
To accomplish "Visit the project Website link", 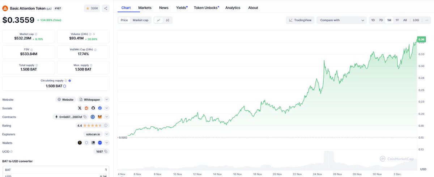I will [66, 100].
